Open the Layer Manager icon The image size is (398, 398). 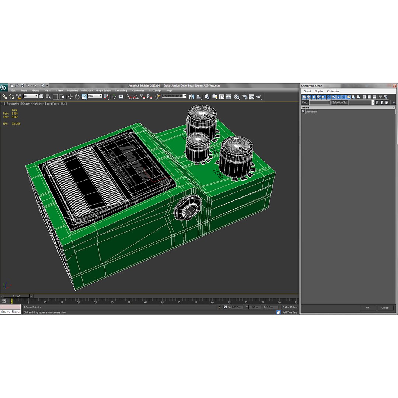tap(207, 97)
